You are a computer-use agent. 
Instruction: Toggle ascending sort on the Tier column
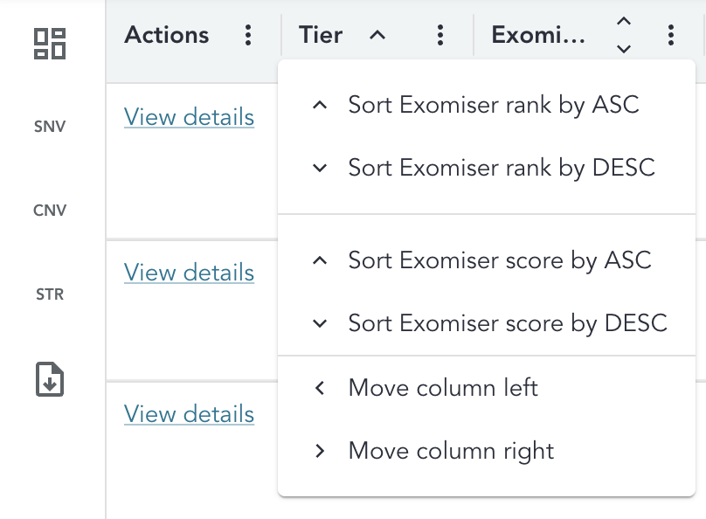pyautogui.click(x=376, y=35)
